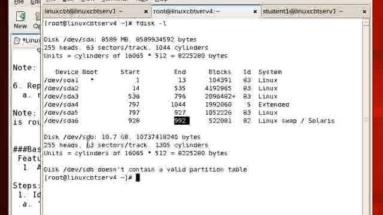This screenshot has width=383, height=215.
Task: Click the 'Disk /dev/sdb: 10.7 GB' line
Action: tap(122, 137)
